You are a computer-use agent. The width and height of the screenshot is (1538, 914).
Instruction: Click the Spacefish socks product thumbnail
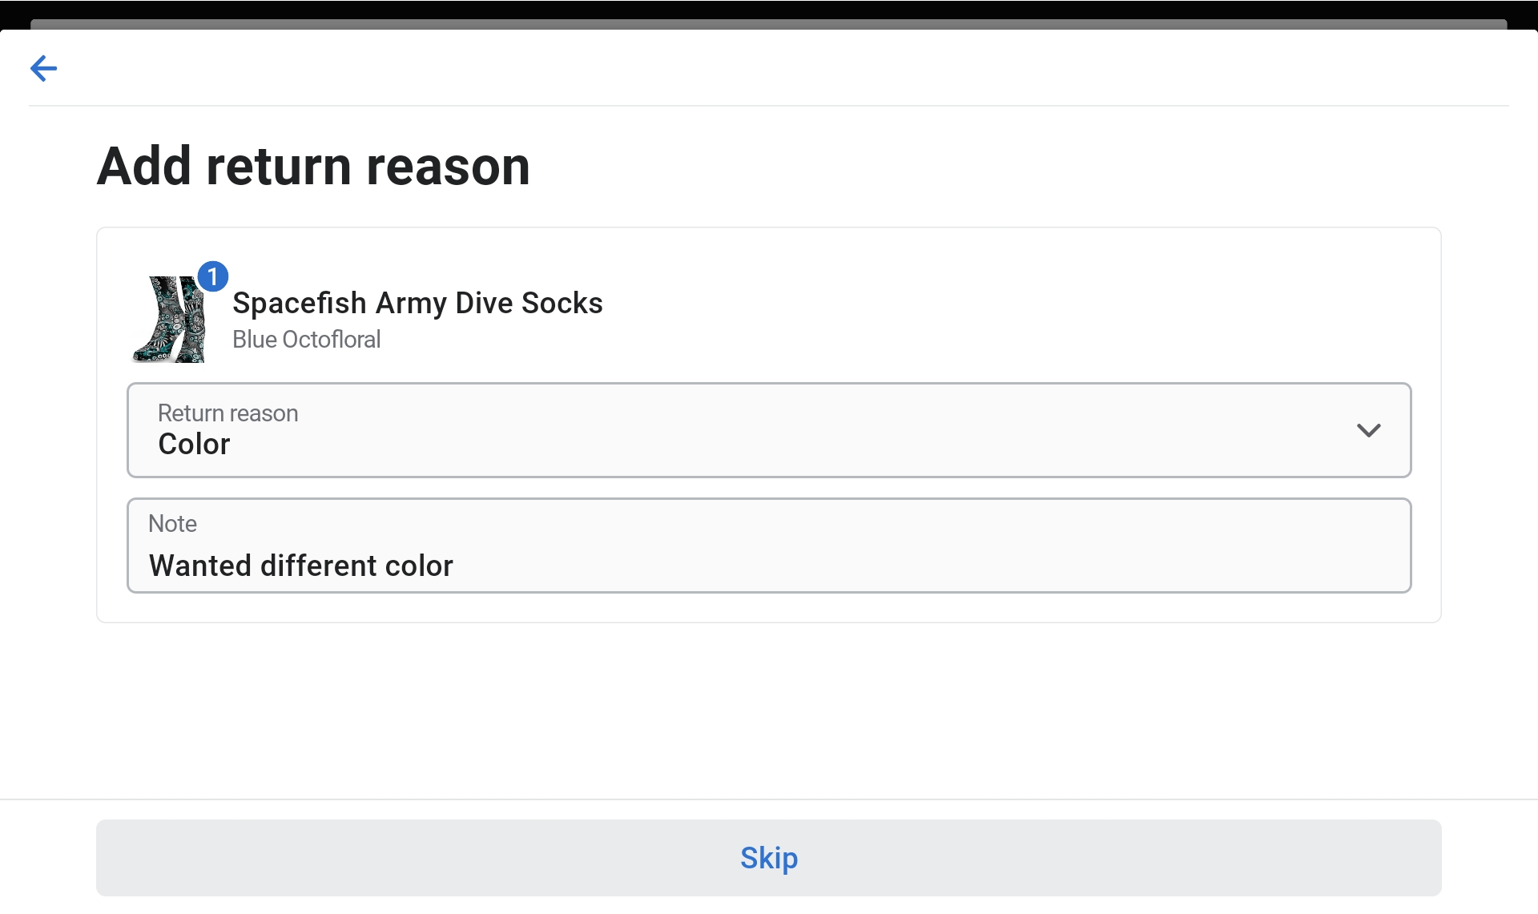(170, 320)
